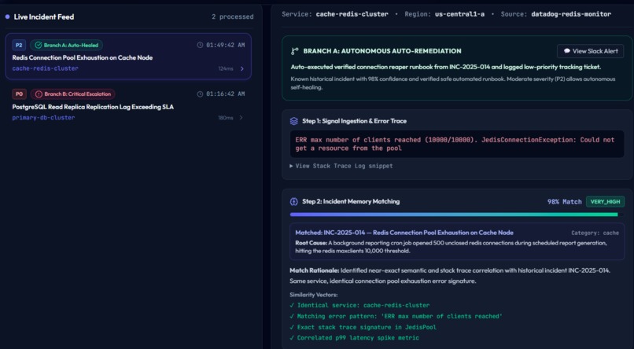The width and height of the screenshot is (634, 349).
Task: Click the primary-db-cluster link
Action: (43, 118)
